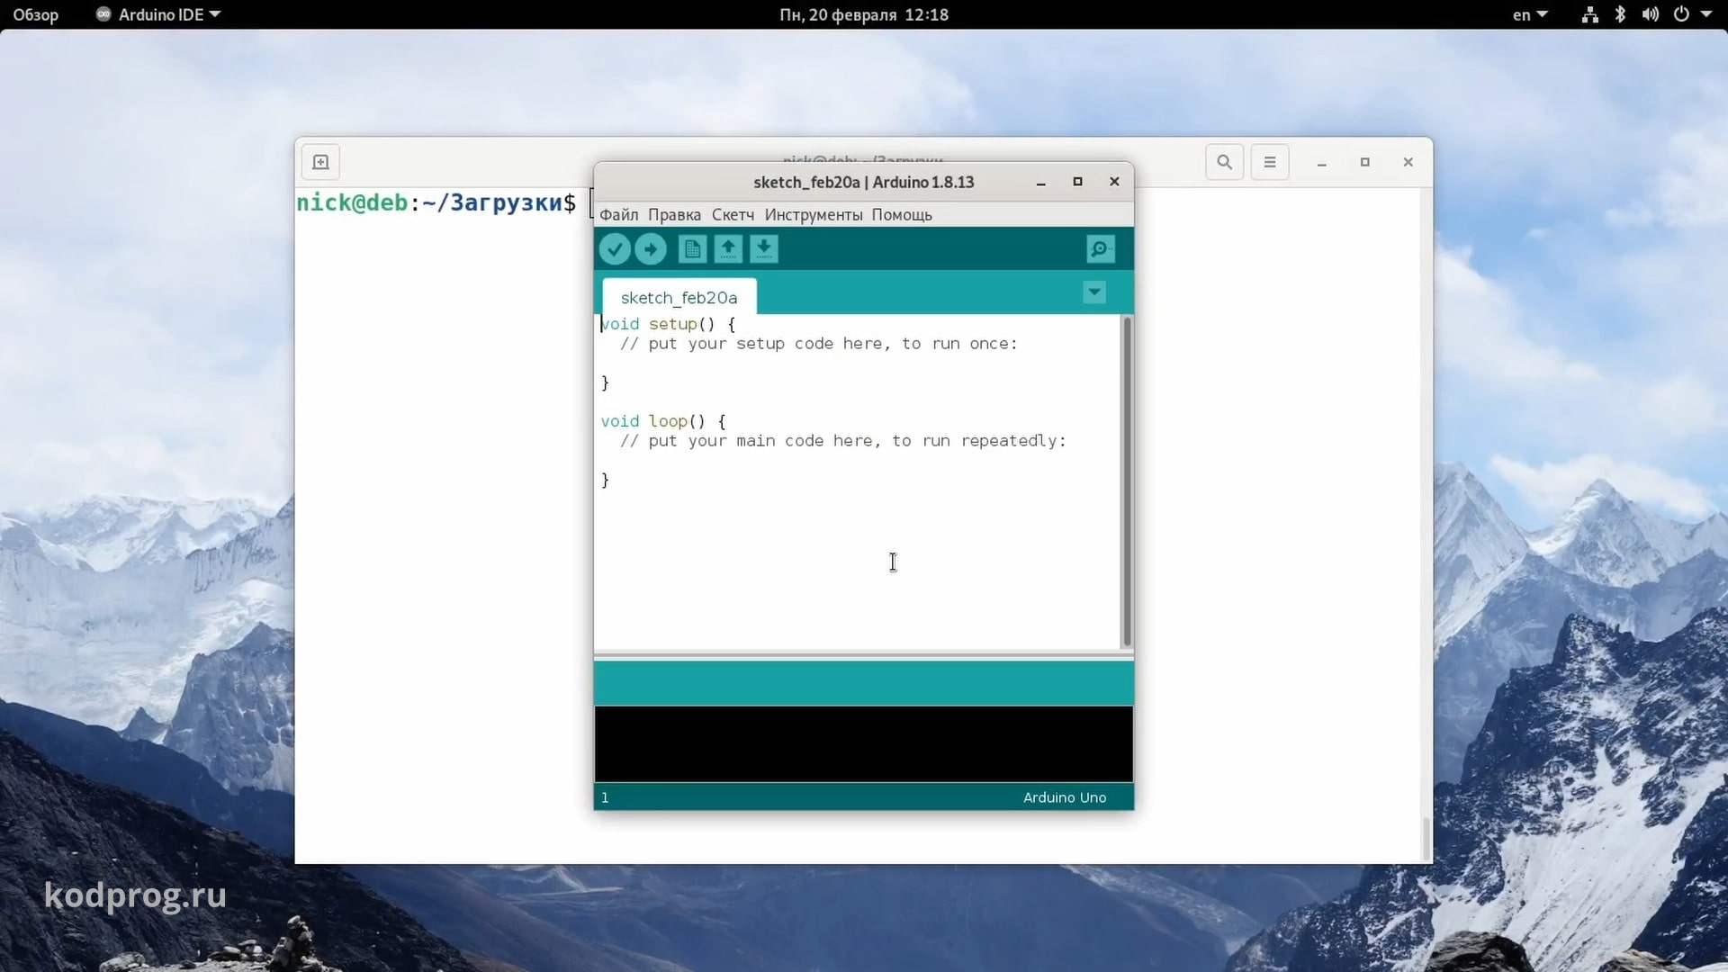Open the Правка menu

click(674, 214)
